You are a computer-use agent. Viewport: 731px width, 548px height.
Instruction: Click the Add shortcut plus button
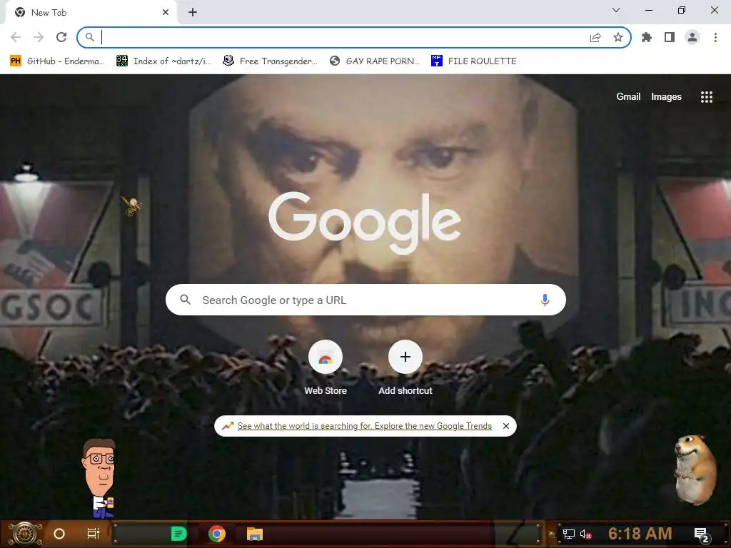point(405,357)
